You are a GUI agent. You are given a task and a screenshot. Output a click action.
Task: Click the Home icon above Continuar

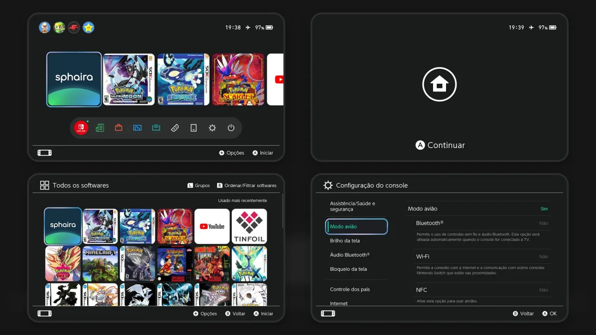[x=440, y=85]
